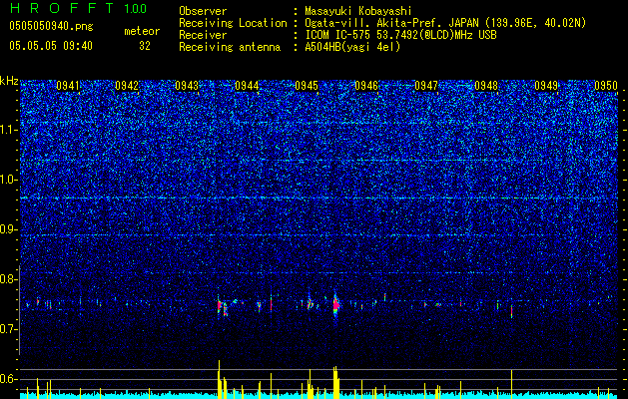Select the Ogata-vill. Akita-Pref. JAPAN location text

point(445,23)
